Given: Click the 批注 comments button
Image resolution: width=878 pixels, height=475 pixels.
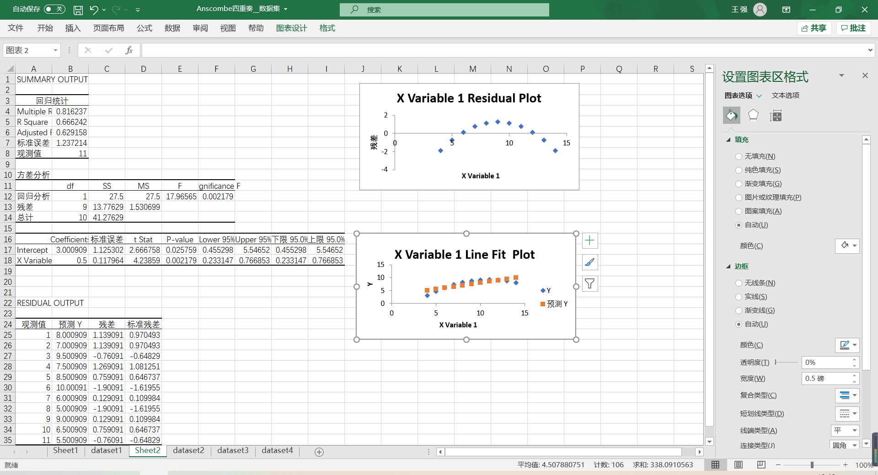Looking at the screenshot, I should tap(853, 28).
